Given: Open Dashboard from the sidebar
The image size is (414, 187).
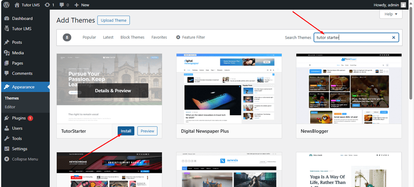Looking at the screenshot, I should click(x=22, y=18).
